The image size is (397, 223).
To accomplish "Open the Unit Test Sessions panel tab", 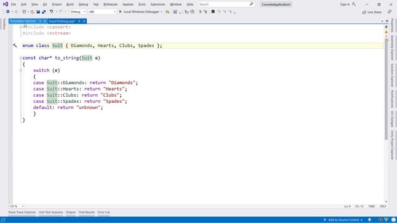I will pos(51,212).
